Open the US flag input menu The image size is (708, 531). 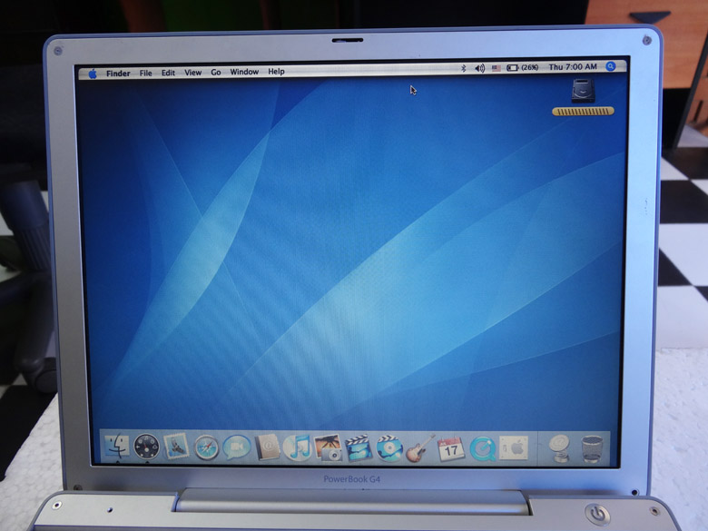click(497, 68)
